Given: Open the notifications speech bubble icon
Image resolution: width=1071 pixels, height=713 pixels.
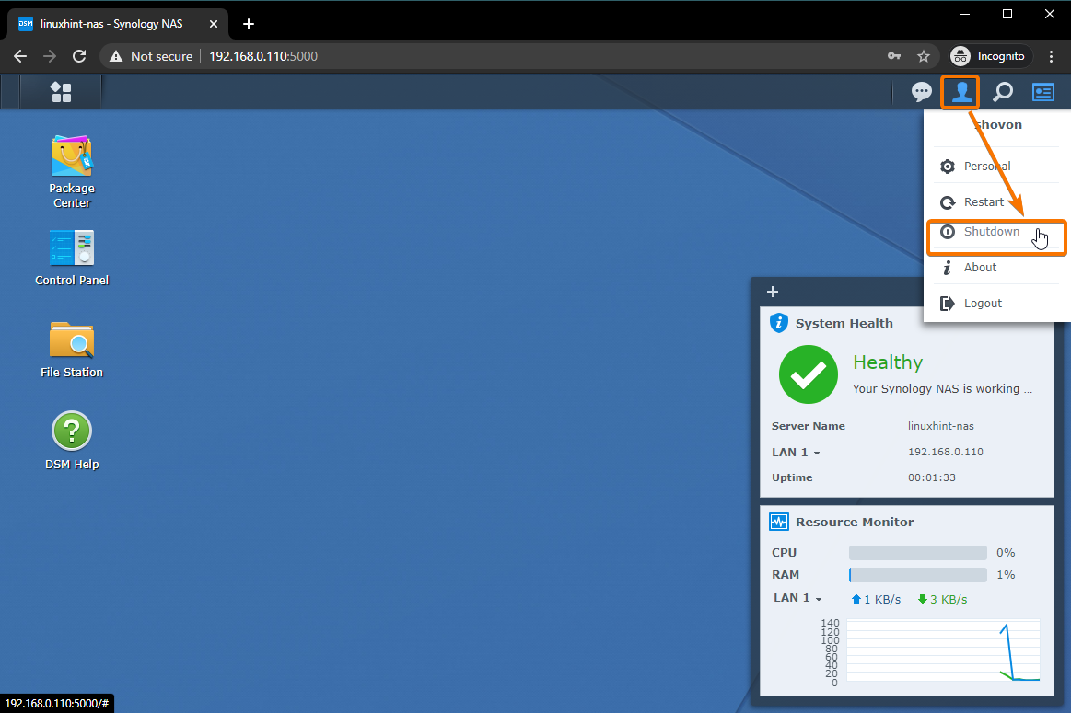Looking at the screenshot, I should [x=921, y=92].
